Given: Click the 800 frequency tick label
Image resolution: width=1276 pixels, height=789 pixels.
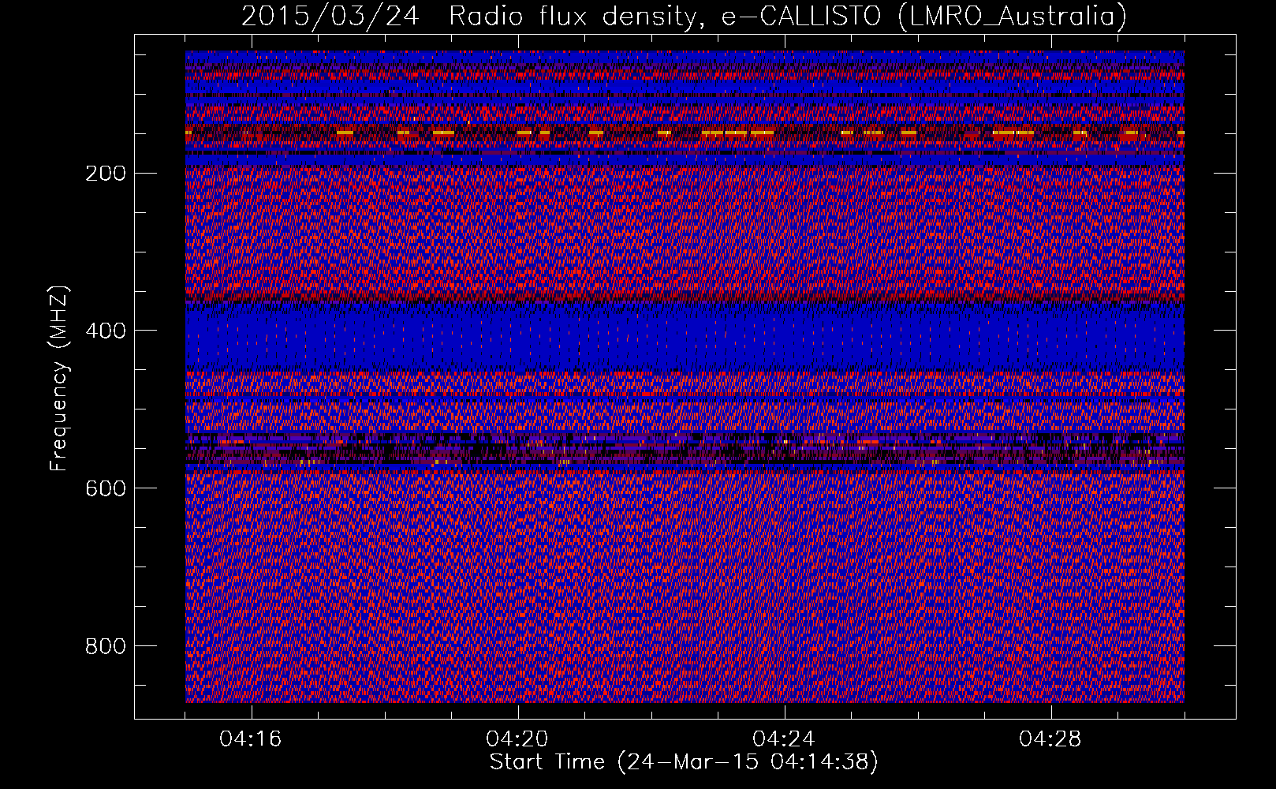Looking at the screenshot, I should [105, 646].
